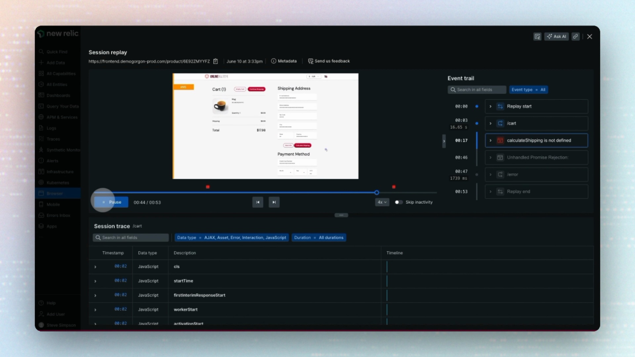Expand the workerStart trace row

click(95, 310)
